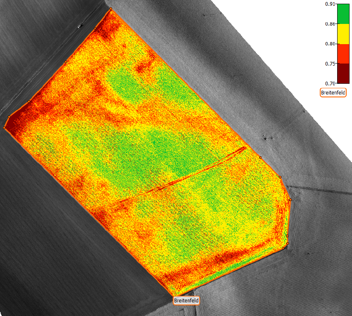Click the green swatch in the legend

point(343,13)
